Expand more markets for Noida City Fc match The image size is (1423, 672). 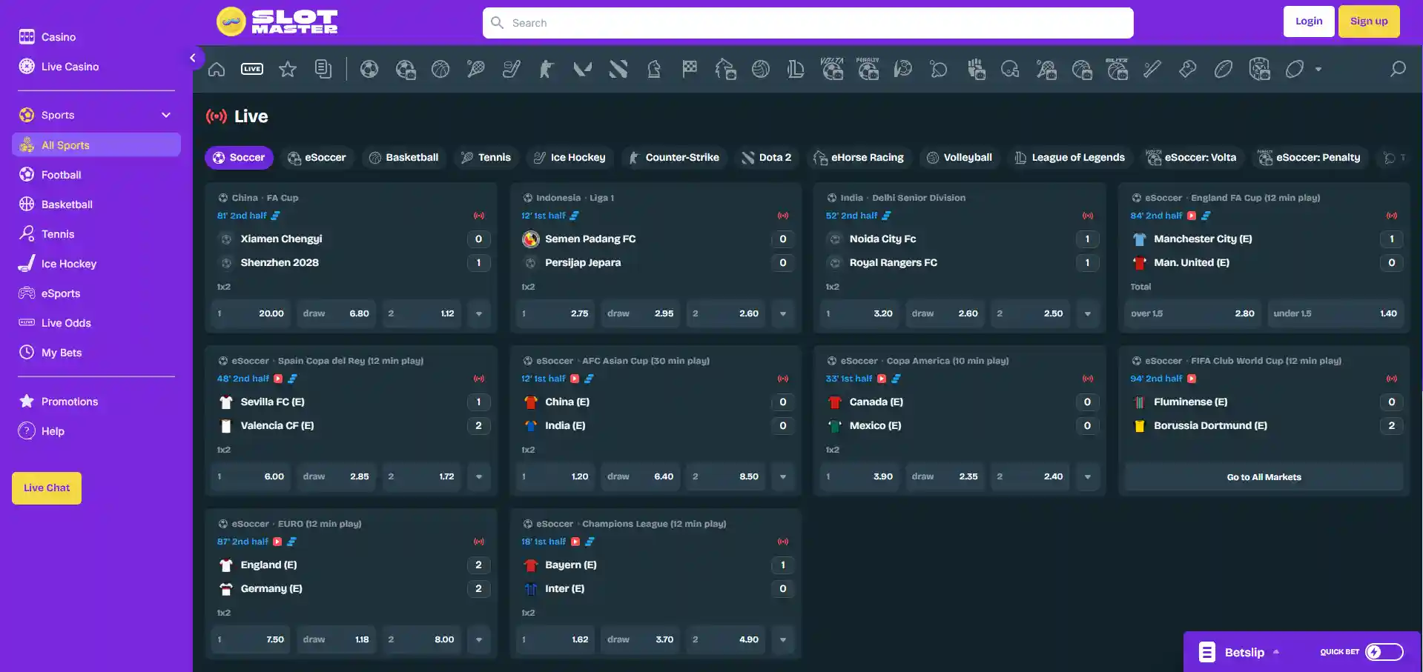coord(1088,313)
